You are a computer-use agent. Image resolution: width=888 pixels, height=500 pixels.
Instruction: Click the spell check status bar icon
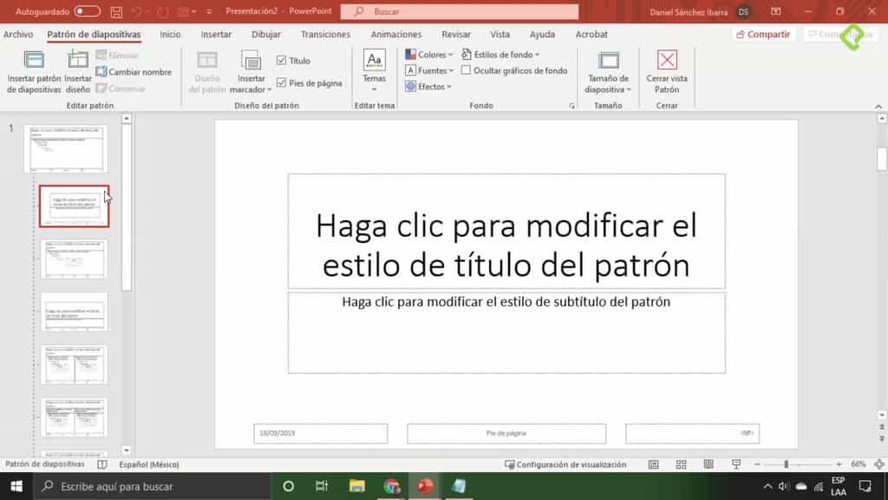coord(102,464)
